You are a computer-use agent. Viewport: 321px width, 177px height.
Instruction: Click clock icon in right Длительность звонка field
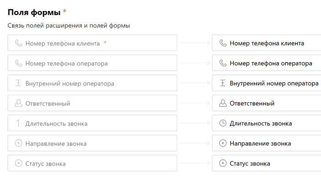[223, 123]
